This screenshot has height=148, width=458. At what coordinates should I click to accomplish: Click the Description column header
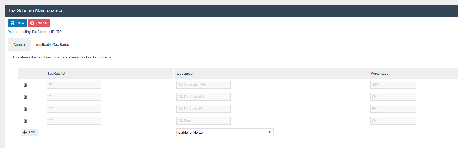(186, 74)
